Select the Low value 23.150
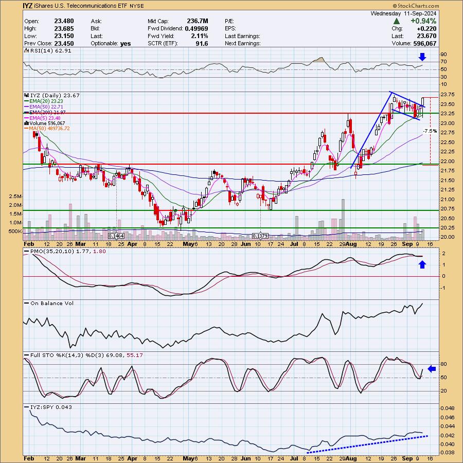The width and height of the screenshot is (463, 463). (64, 35)
